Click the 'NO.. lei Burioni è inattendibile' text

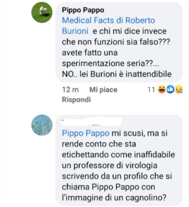click(x=117, y=74)
